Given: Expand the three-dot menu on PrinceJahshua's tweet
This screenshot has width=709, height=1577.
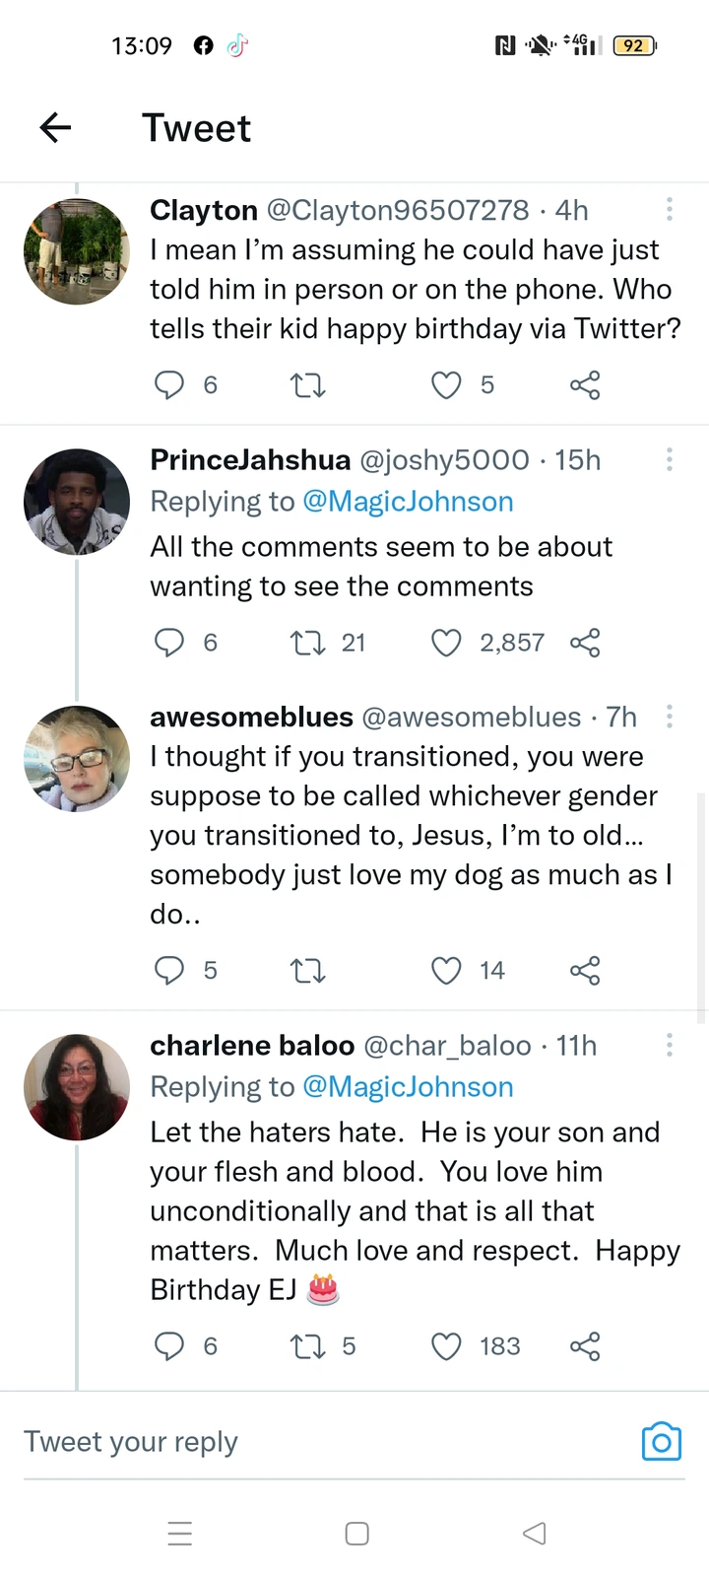Looking at the screenshot, I should coord(670,459).
